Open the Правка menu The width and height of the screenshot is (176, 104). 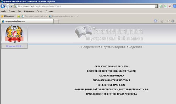pyautogui.click(x=12, y=11)
